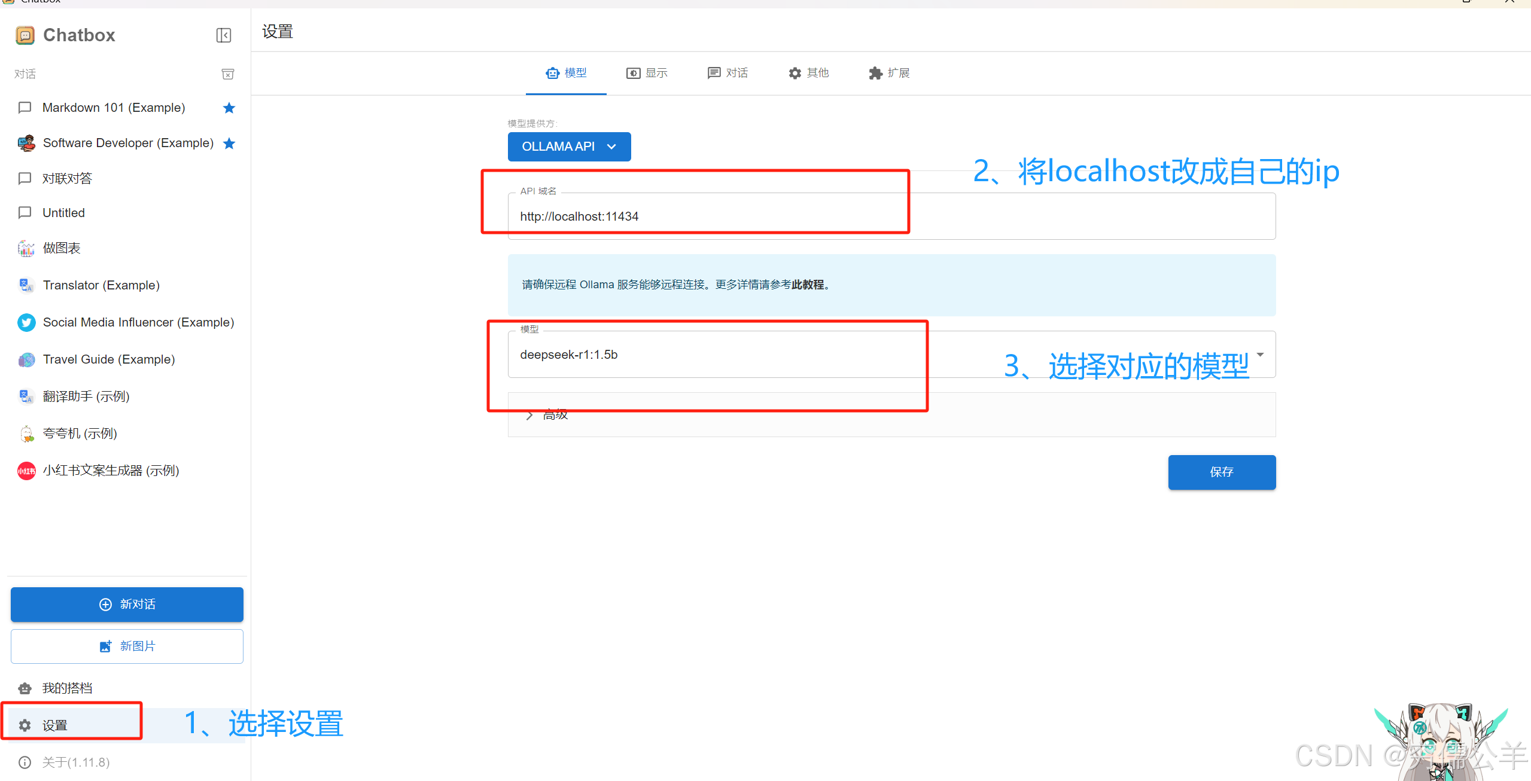Screen dimensions: 1531x781
Task: Click the 设置 gear icon in sidebar
Action: point(25,725)
